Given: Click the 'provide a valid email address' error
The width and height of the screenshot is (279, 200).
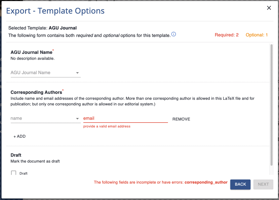Looking at the screenshot, I should coord(107,126).
